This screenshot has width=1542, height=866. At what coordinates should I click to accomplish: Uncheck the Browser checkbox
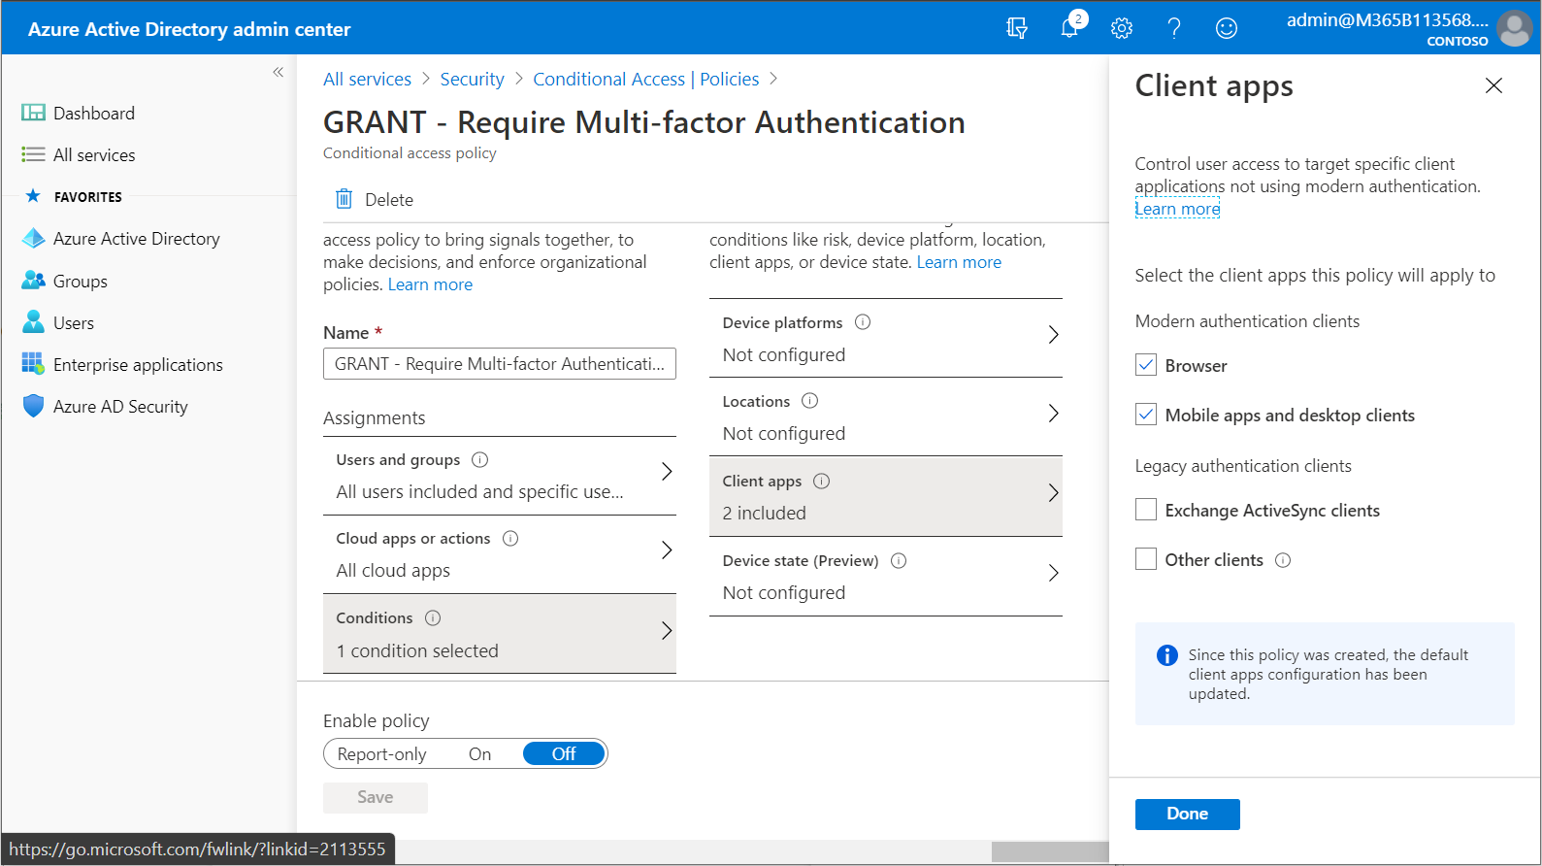1146,365
